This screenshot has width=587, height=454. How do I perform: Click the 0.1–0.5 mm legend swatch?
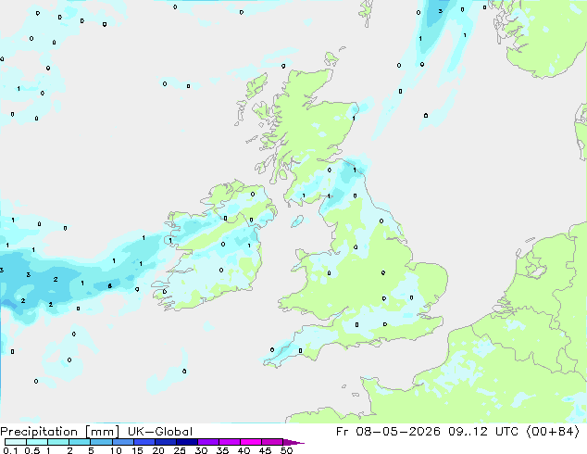tap(16, 442)
